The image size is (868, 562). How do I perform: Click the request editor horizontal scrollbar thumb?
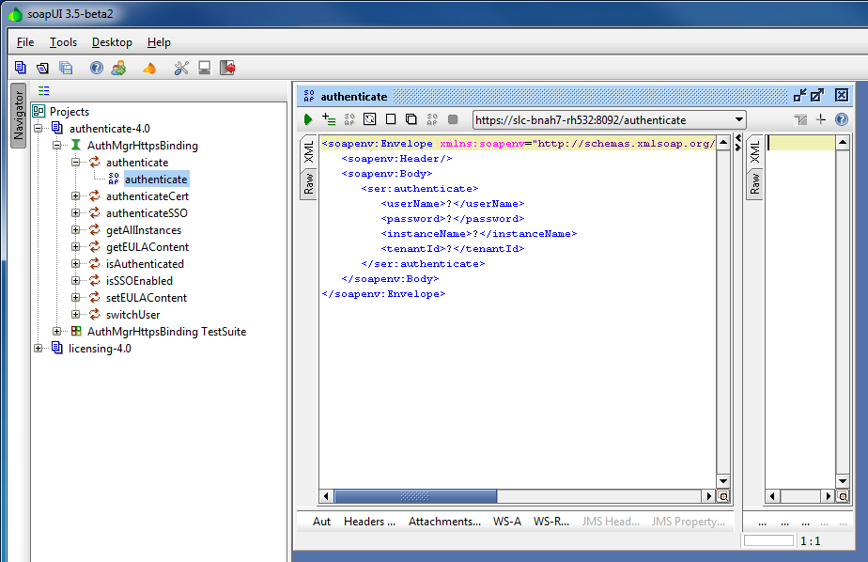[415, 496]
